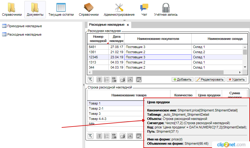Click right arrow of horizontal scrollbar

coord(240,72)
